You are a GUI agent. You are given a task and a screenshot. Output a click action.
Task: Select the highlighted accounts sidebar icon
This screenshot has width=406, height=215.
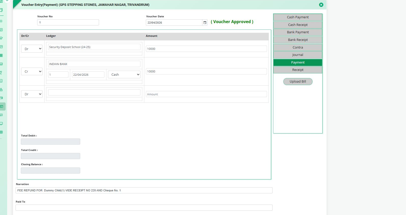tap(2, 106)
